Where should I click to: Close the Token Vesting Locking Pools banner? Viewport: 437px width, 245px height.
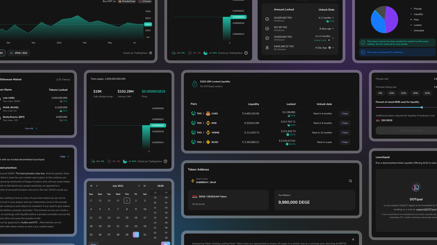pyautogui.click(x=353, y=239)
